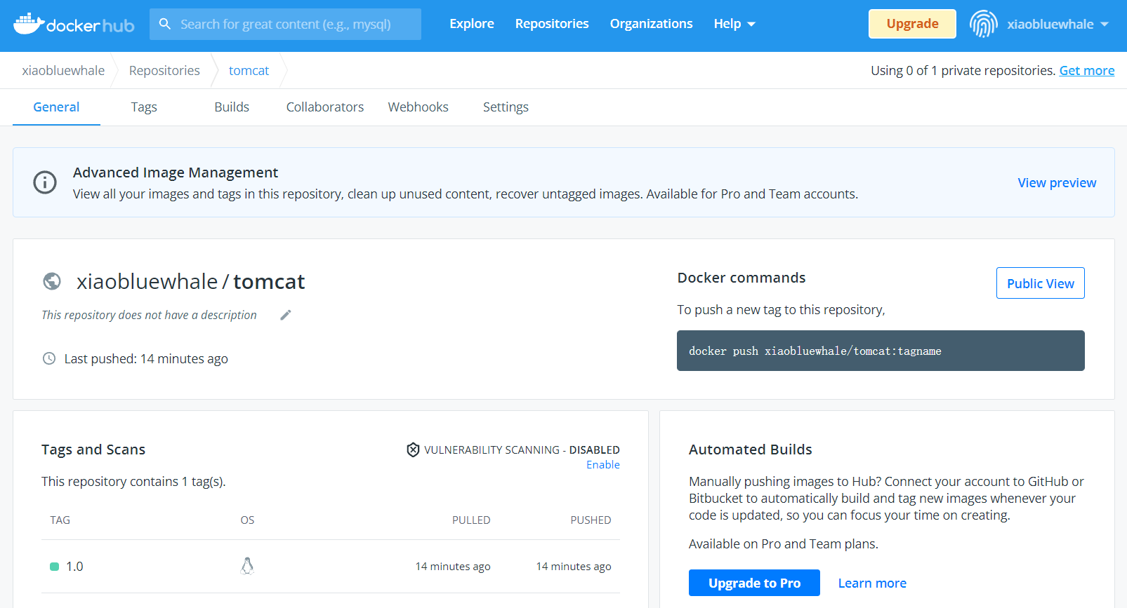Click the docker push command box
The height and width of the screenshot is (608, 1127).
click(881, 351)
